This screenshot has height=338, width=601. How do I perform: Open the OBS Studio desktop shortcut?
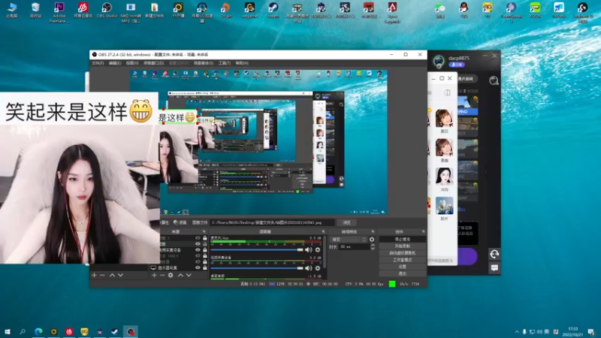pyautogui.click(x=107, y=11)
